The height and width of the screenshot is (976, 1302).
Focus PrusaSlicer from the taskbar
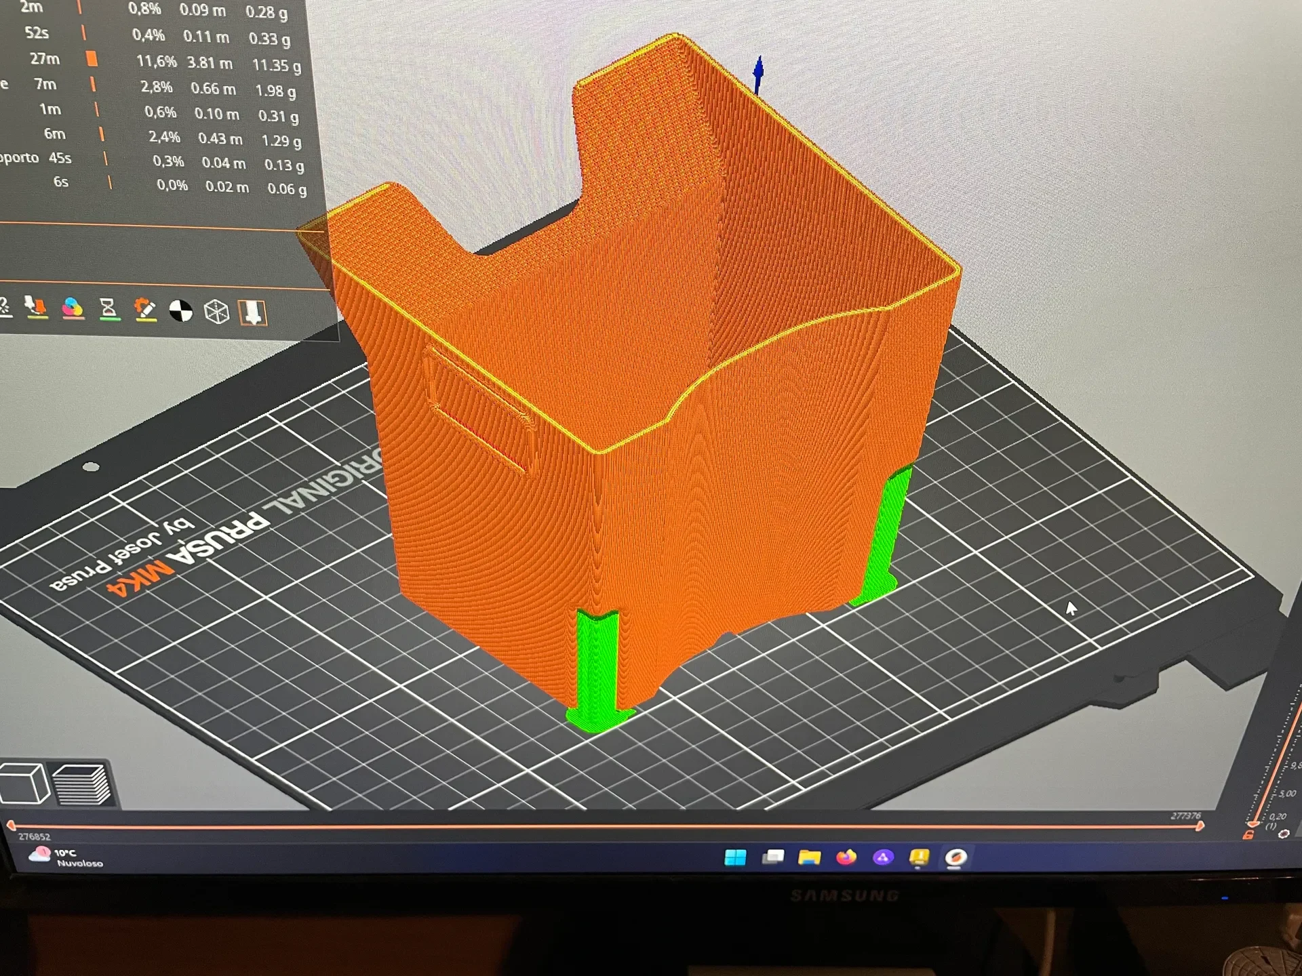coord(956,858)
